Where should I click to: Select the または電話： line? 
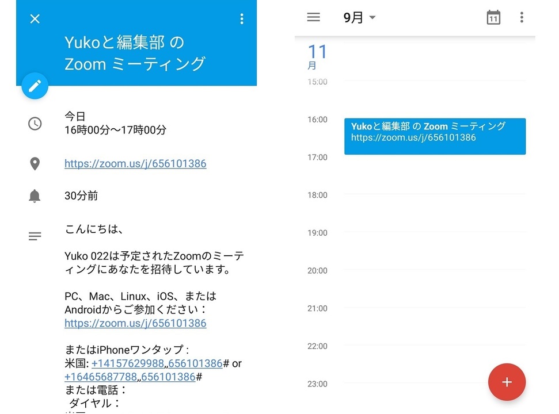coord(96,390)
